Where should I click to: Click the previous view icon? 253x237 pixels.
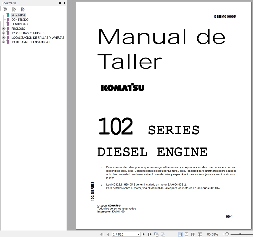coord(156,234)
